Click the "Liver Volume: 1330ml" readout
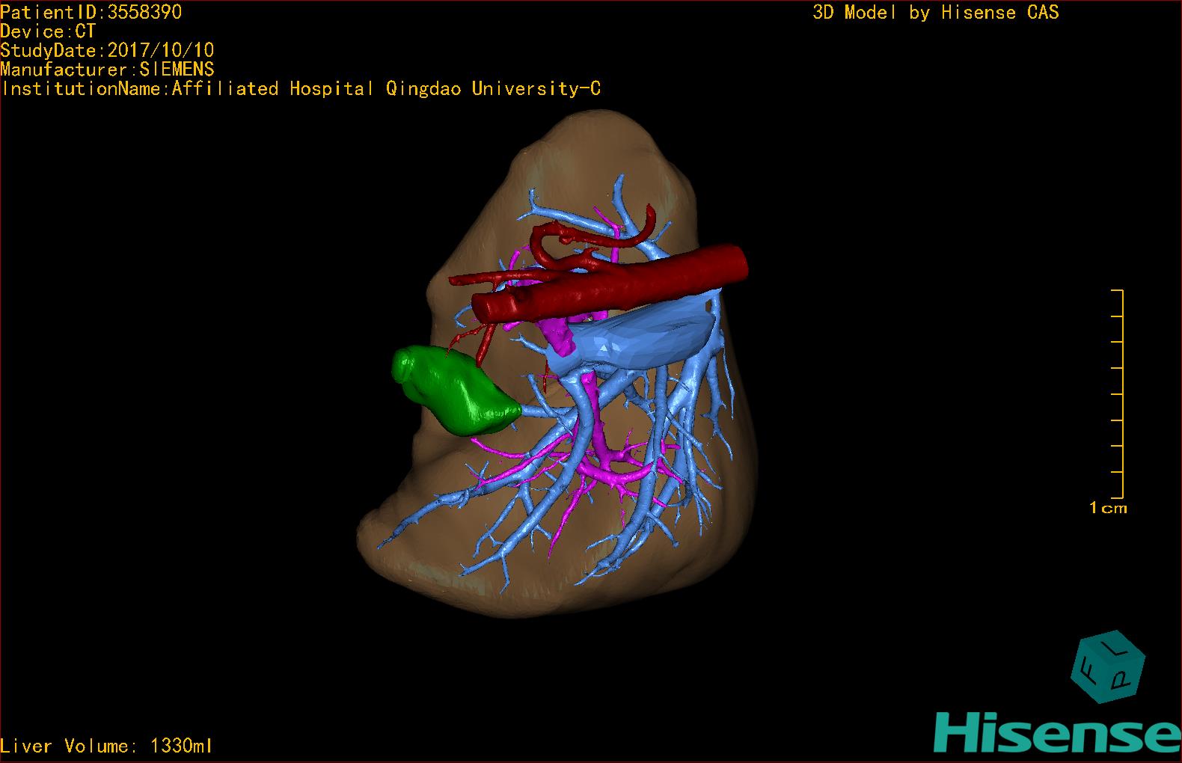Screen dimensions: 1182x763 106,746
